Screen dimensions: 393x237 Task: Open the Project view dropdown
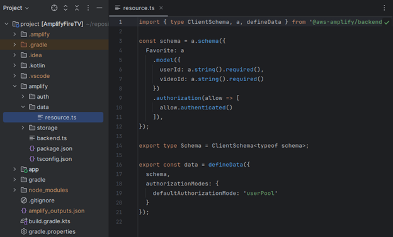tap(16, 8)
